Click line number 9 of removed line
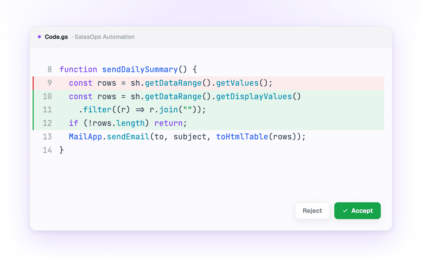 (x=50, y=83)
